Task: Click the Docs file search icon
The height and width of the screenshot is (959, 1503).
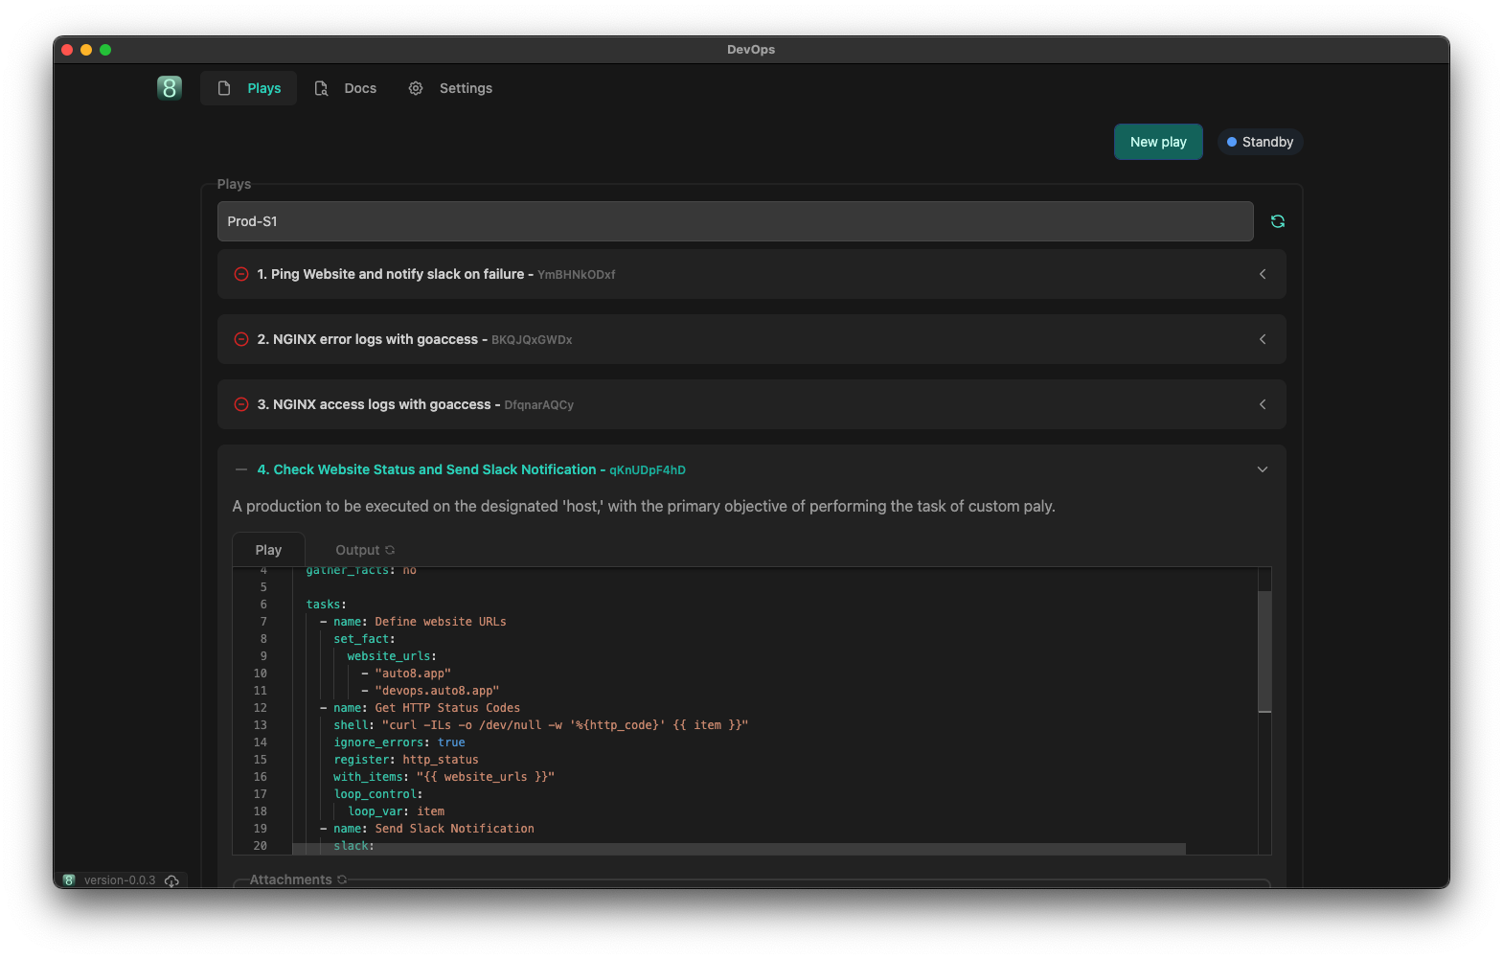Action: (322, 88)
